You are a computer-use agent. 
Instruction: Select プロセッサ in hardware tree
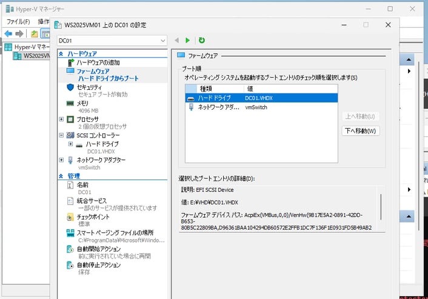pos(87,119)
